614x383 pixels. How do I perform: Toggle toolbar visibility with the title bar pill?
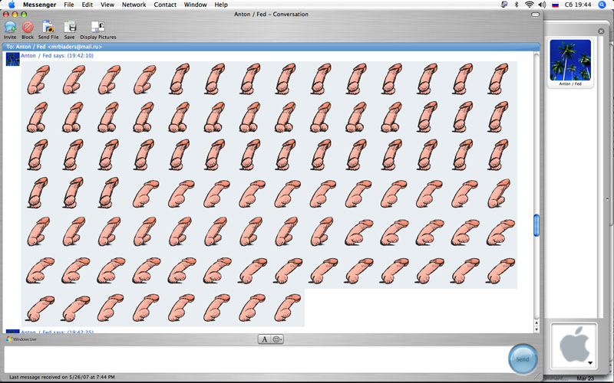534,15
